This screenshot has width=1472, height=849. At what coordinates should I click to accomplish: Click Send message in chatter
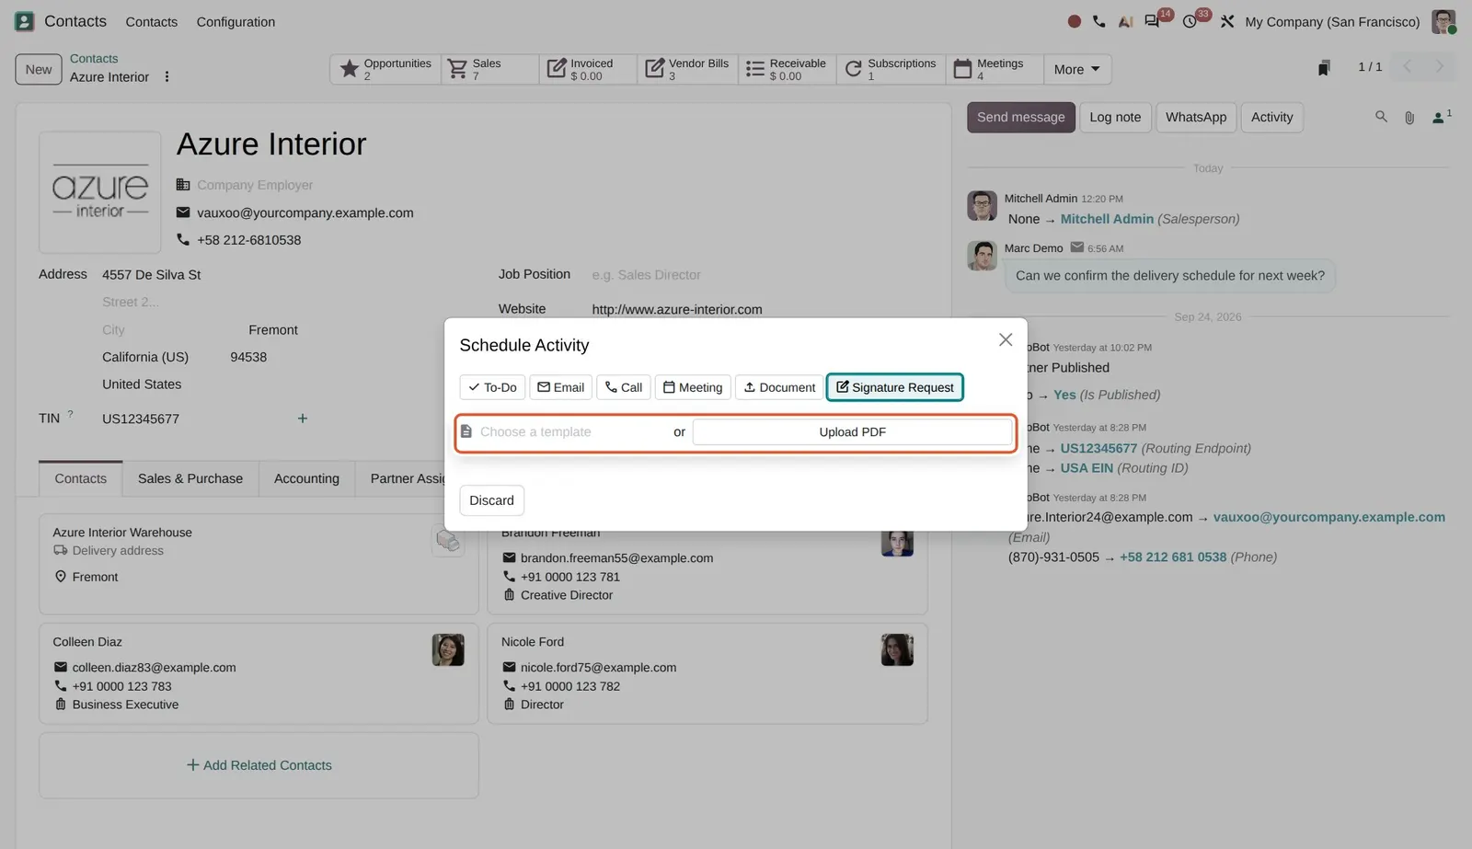(x=1021, y=117)
